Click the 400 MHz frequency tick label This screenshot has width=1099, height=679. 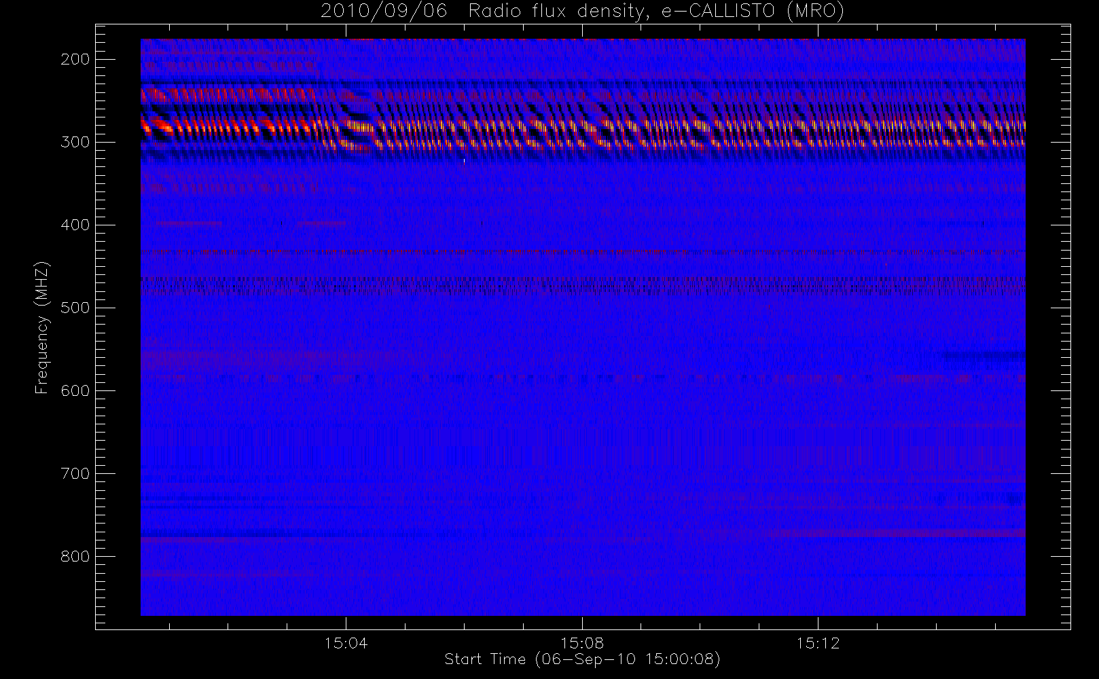(75, 225)
